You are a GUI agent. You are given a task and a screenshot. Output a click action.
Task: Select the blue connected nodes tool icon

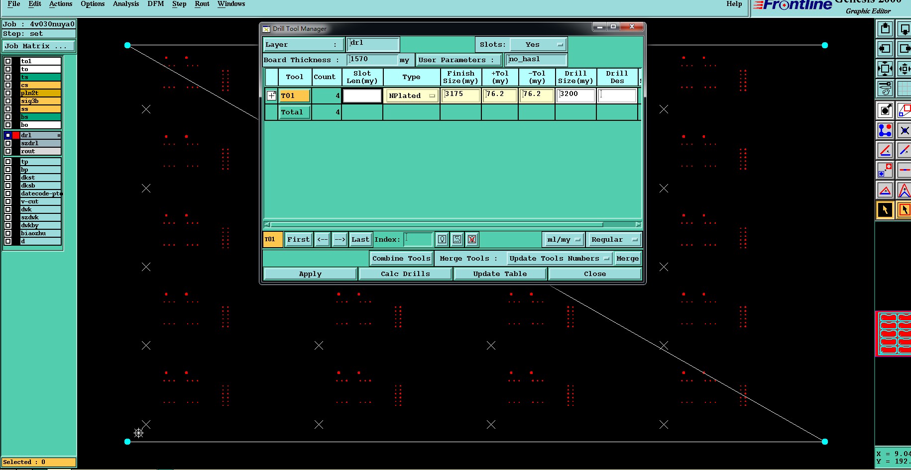pyautogui.click(x=885, y=130)
